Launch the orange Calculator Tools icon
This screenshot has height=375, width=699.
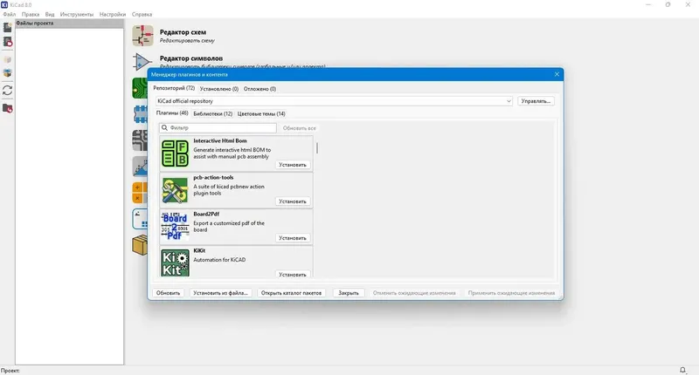click(140, 193)
